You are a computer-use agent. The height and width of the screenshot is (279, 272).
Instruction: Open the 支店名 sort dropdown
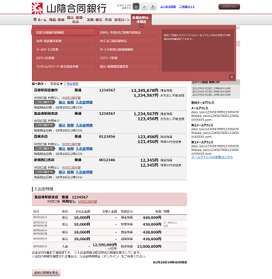[x=56, y=84]
